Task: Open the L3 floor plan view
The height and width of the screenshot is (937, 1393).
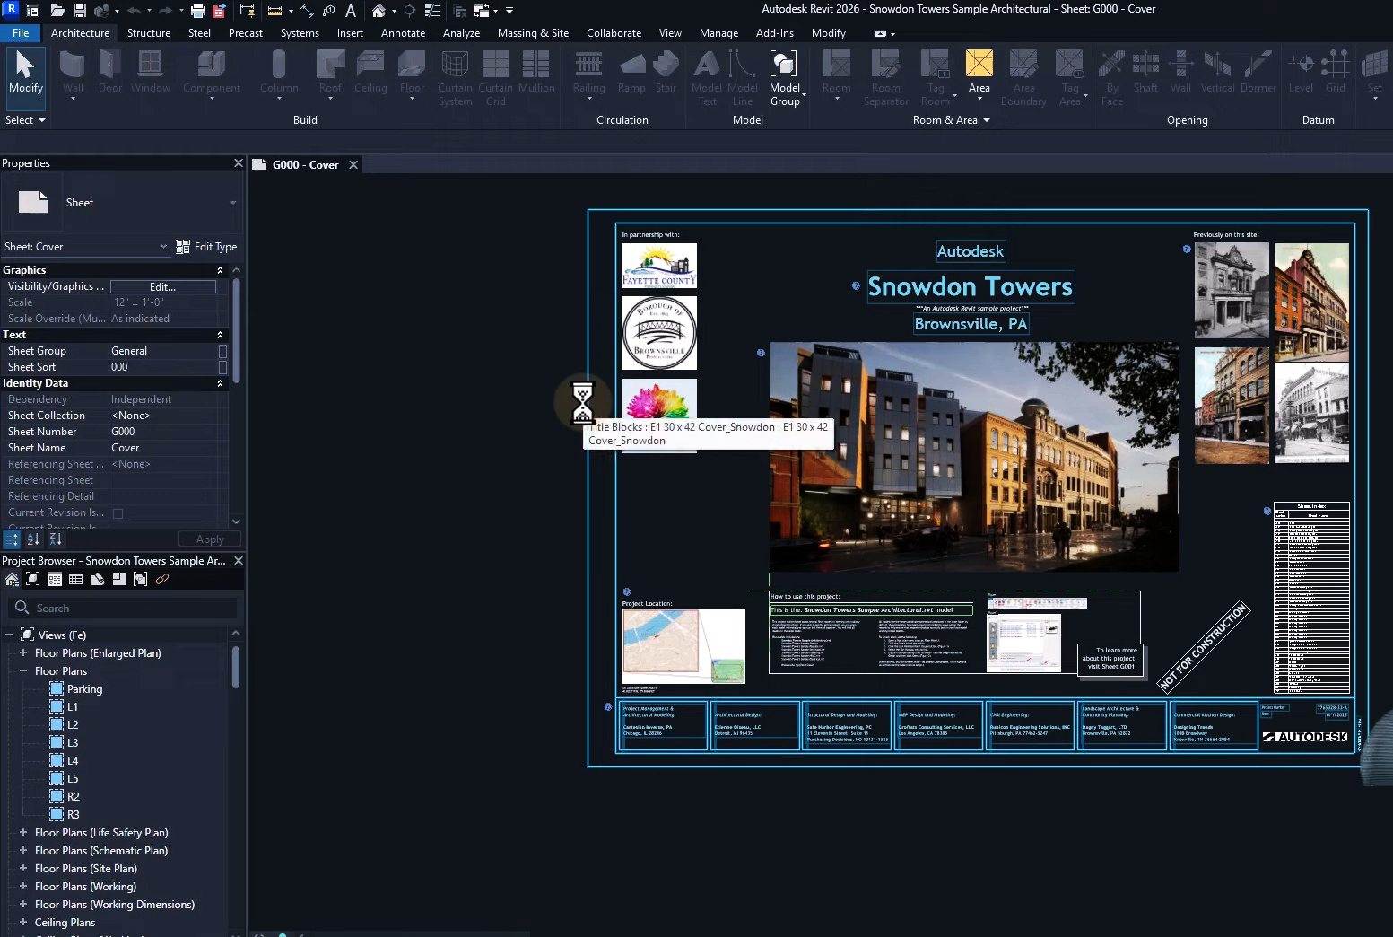Action: [73, 743]
